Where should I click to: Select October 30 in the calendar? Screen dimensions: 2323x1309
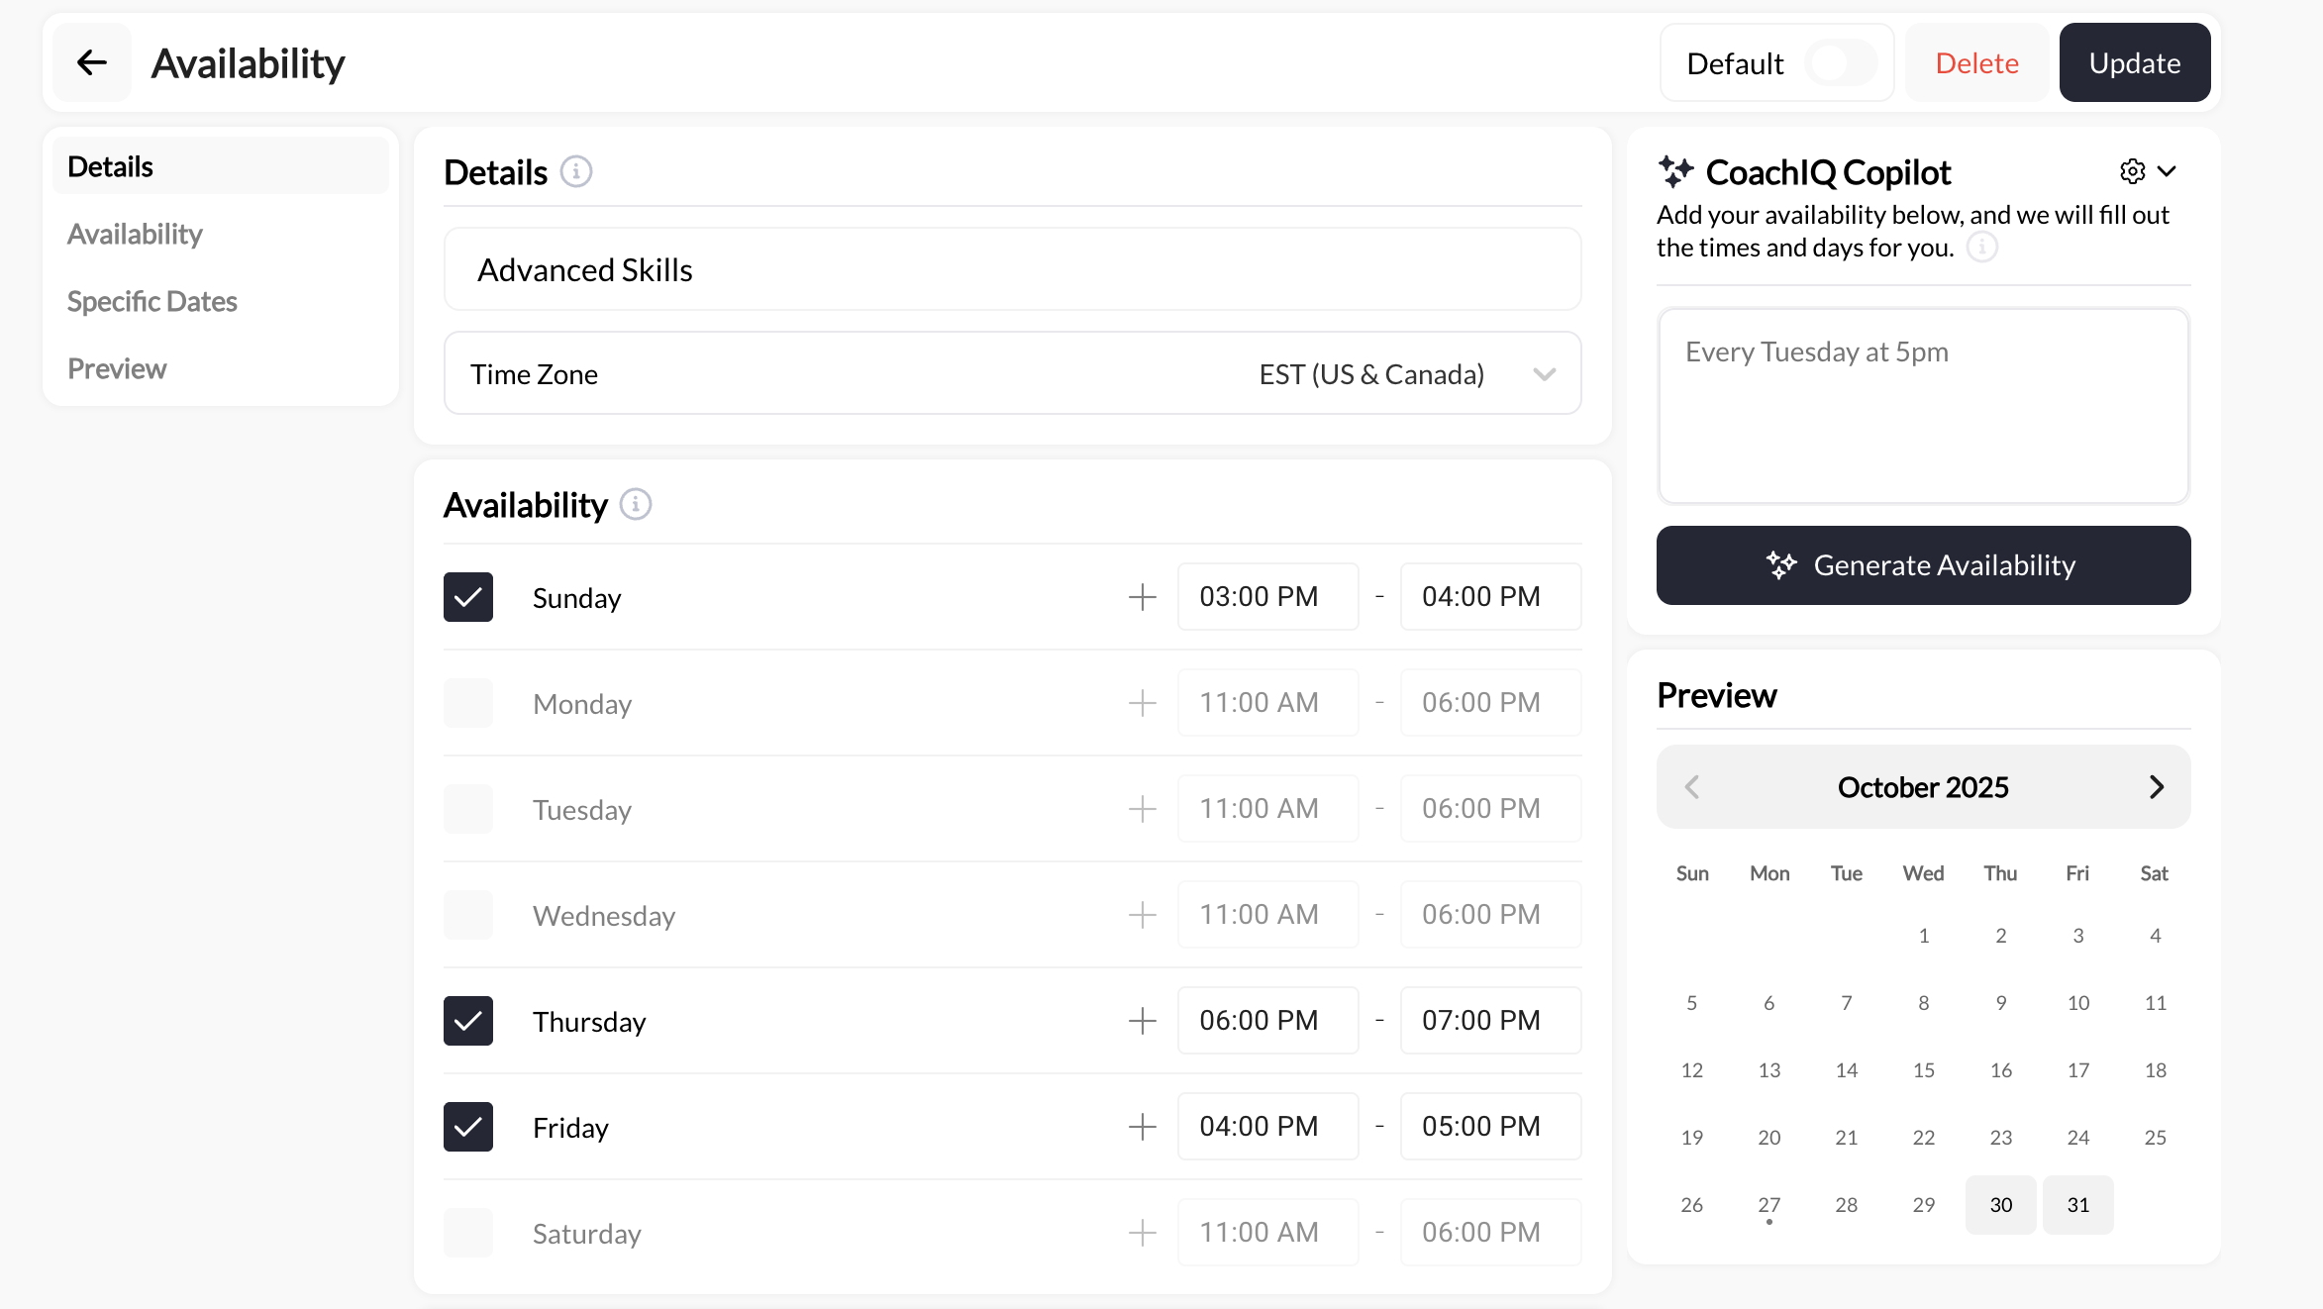tap(2000, 1204)
